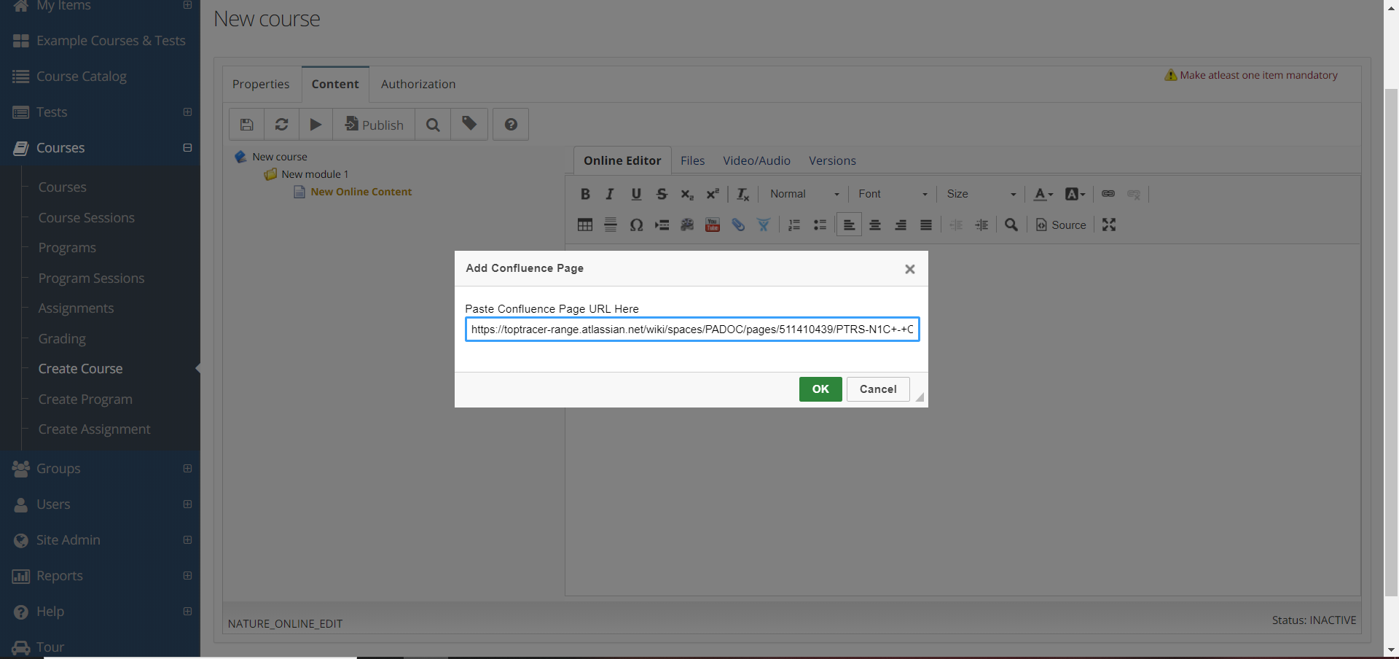
Task: Open the Normal paragraph format dropdown
Action: pyautogui.click(x=804, y=194)
